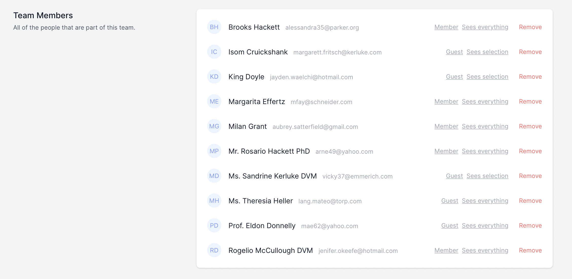The height and width of the screenshot is (279, 572).
Task: Remove Milan Grant from the team
Action: pyautogui.click(x=530, y=126)
